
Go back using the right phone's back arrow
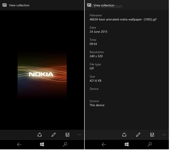point(104,144)
